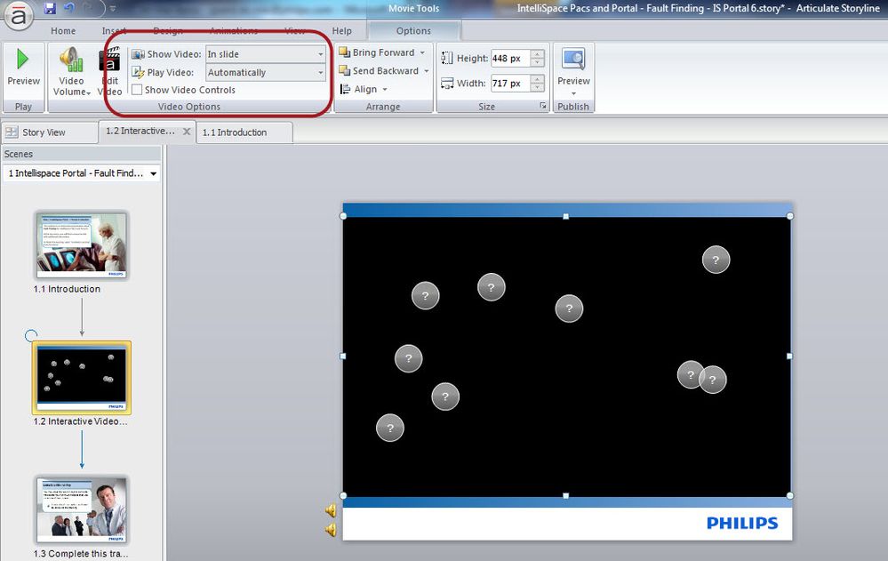The image size is (888, 561).
Task: Open the Scenes dropdown for Intellispace Portal
Action: click(x=82, y=173)
